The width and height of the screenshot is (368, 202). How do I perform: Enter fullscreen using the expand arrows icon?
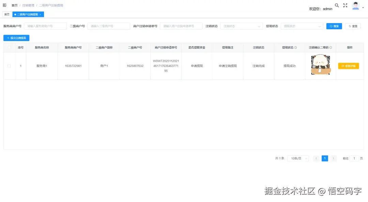click(x=345, y=5)
